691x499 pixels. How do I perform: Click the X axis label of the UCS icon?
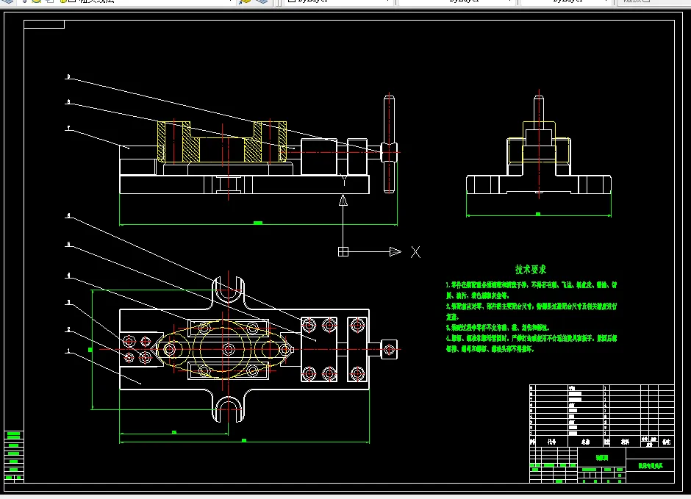415,252
